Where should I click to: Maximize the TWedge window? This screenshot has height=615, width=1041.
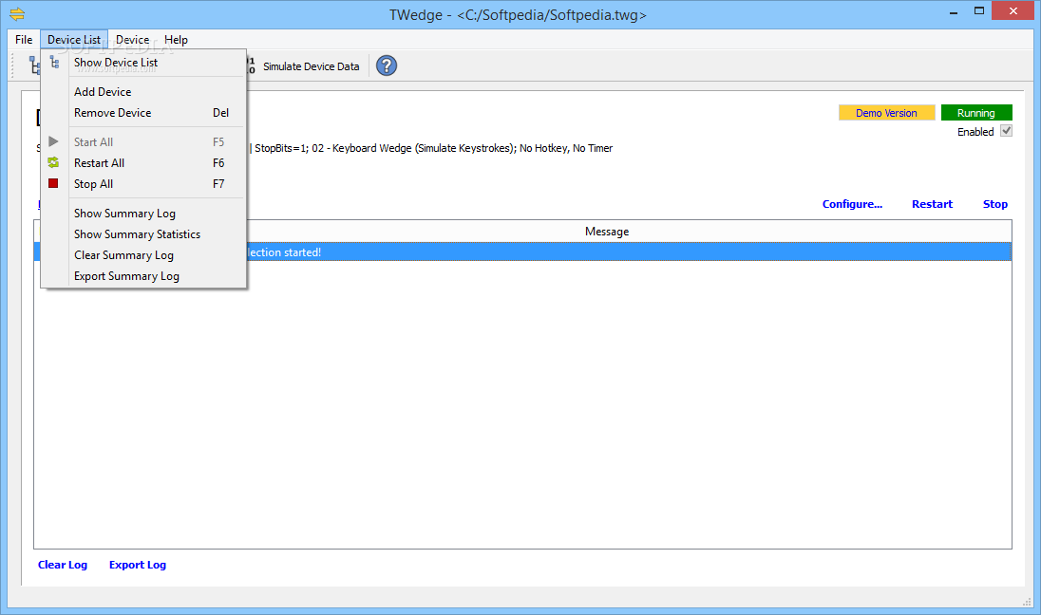978,11
